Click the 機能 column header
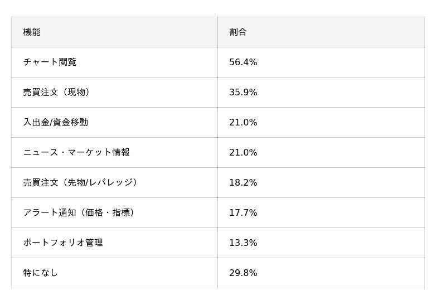This screenshot has width=446, height=305. point(32,32)
